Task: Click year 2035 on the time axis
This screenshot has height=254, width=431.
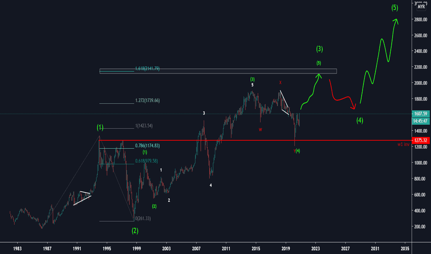Action: coord(405,248)
